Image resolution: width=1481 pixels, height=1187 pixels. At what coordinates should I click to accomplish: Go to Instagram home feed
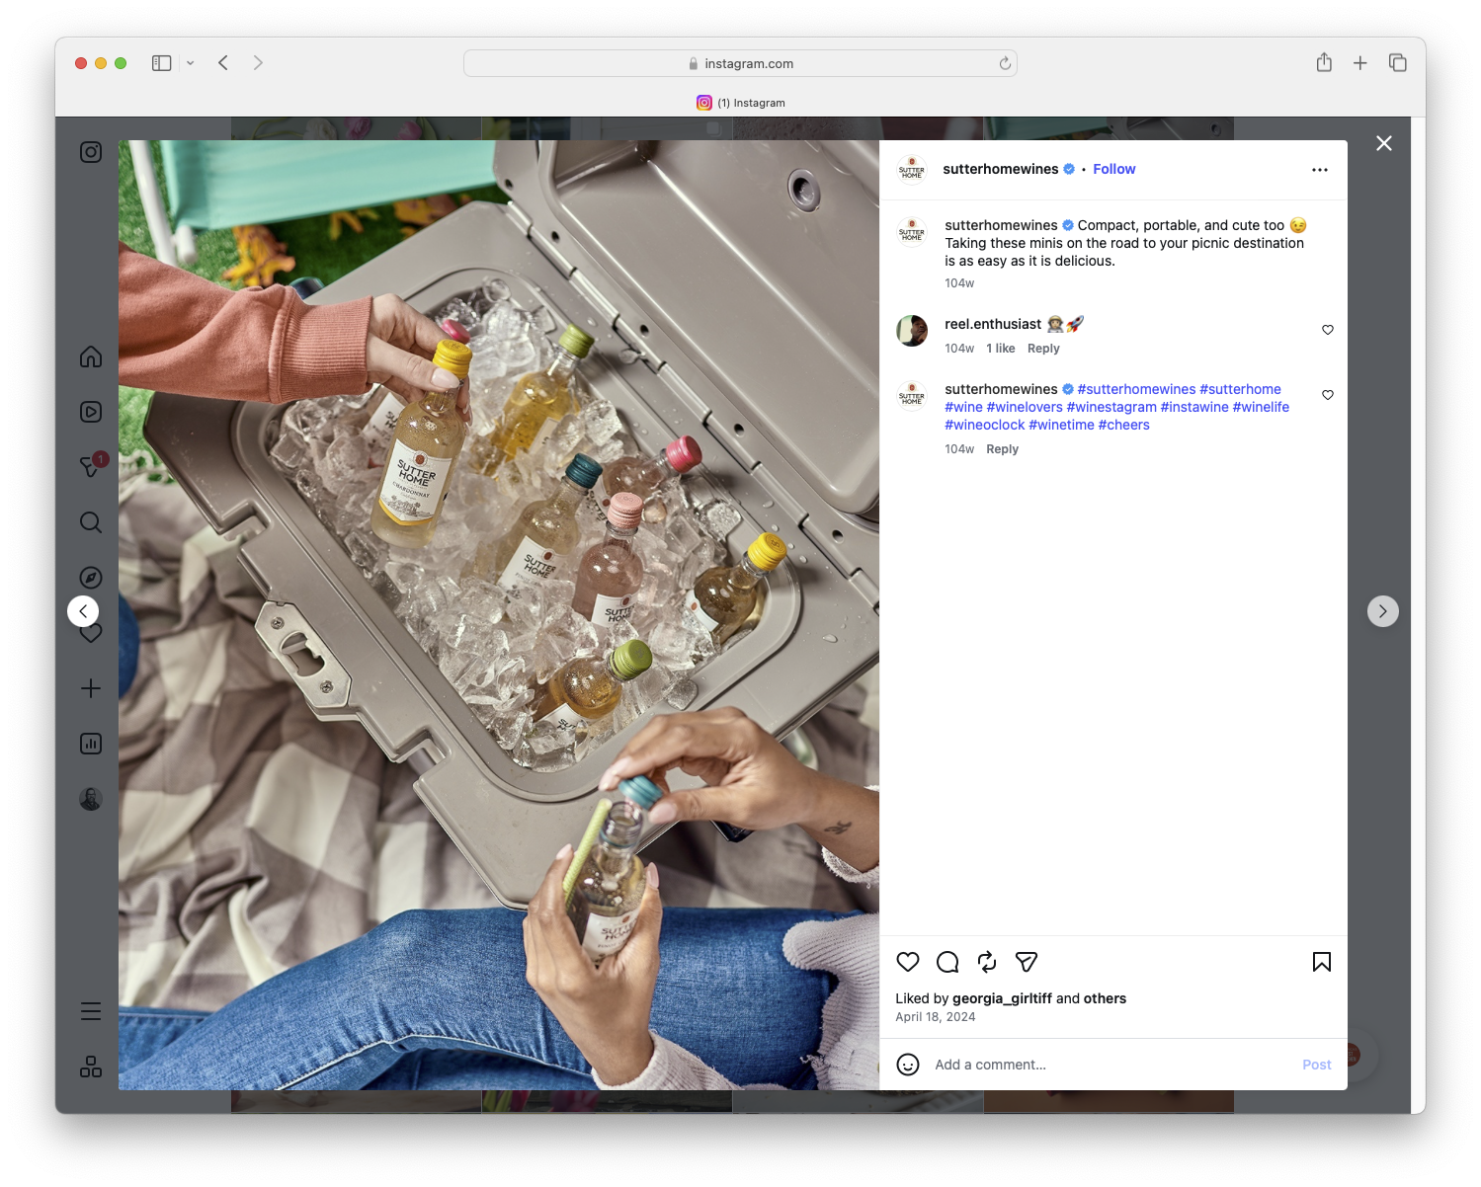[x=90, y=356]
